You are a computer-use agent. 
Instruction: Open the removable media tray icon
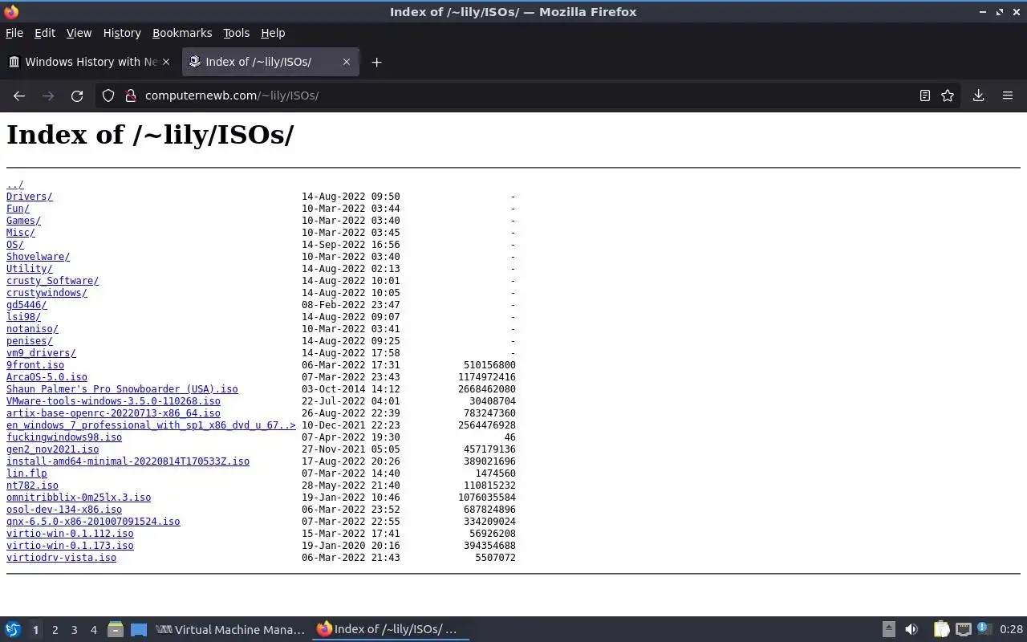(x=889, y=630)
